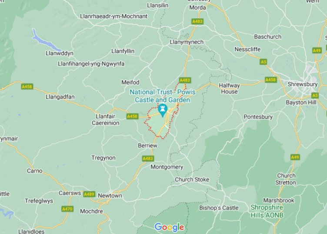Screen dimensions: 327x234
Task: Select the Newtown place label
Action: click(x=110, y=196)
